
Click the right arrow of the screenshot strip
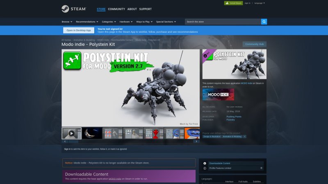coord(196,141)
